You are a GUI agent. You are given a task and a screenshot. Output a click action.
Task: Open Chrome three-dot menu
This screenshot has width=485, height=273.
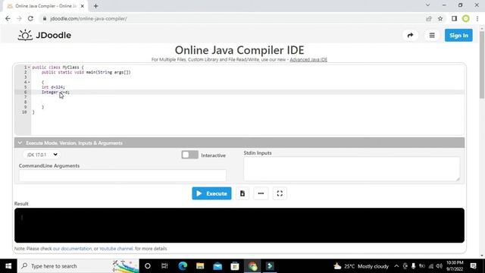tap(477, 18)
